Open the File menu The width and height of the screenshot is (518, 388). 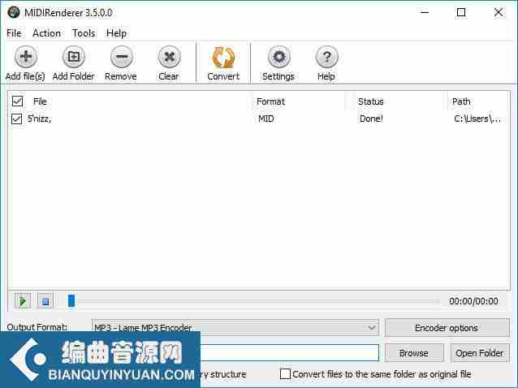pos(14,33)
